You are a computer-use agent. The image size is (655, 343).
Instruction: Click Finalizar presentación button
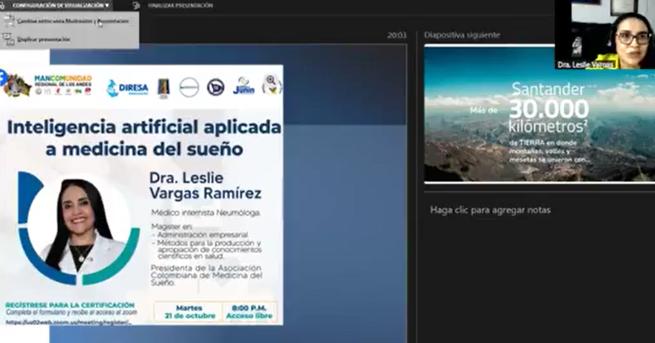pos(180,6)
